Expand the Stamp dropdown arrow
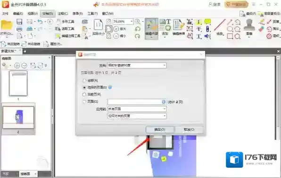Screen dimensions: 281x178 point(249,37)
